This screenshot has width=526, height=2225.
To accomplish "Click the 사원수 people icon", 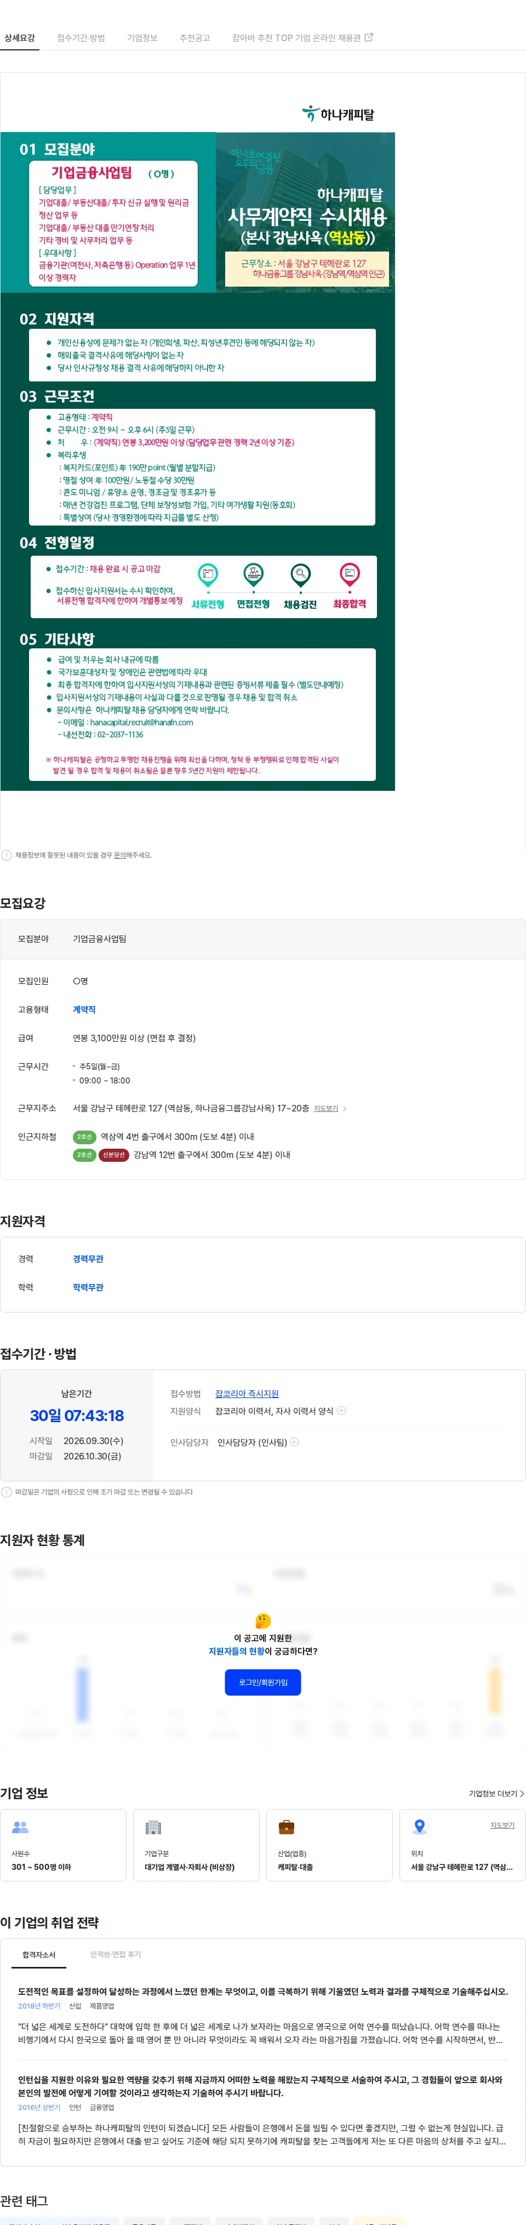I will (21, 1827).
